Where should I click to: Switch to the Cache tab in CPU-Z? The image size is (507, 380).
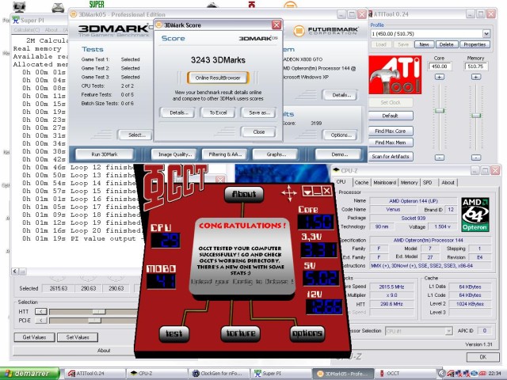361,183
